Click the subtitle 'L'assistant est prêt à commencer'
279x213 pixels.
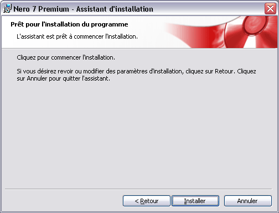point(77,36)
